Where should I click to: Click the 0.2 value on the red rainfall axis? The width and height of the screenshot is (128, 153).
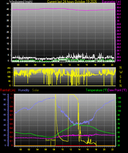point(11,137)
